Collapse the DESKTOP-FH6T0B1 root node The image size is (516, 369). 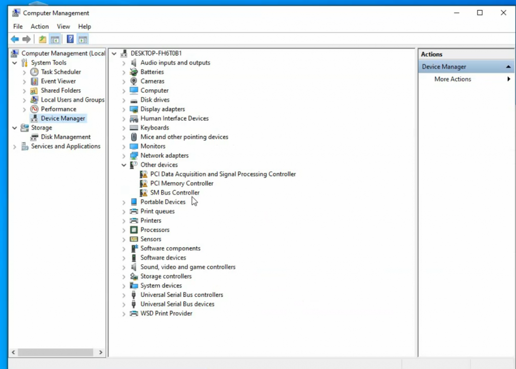click(x=114, y=53)
